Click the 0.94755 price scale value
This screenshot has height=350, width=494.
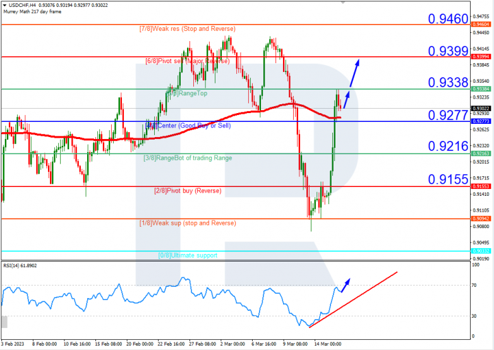coord(481,16)
